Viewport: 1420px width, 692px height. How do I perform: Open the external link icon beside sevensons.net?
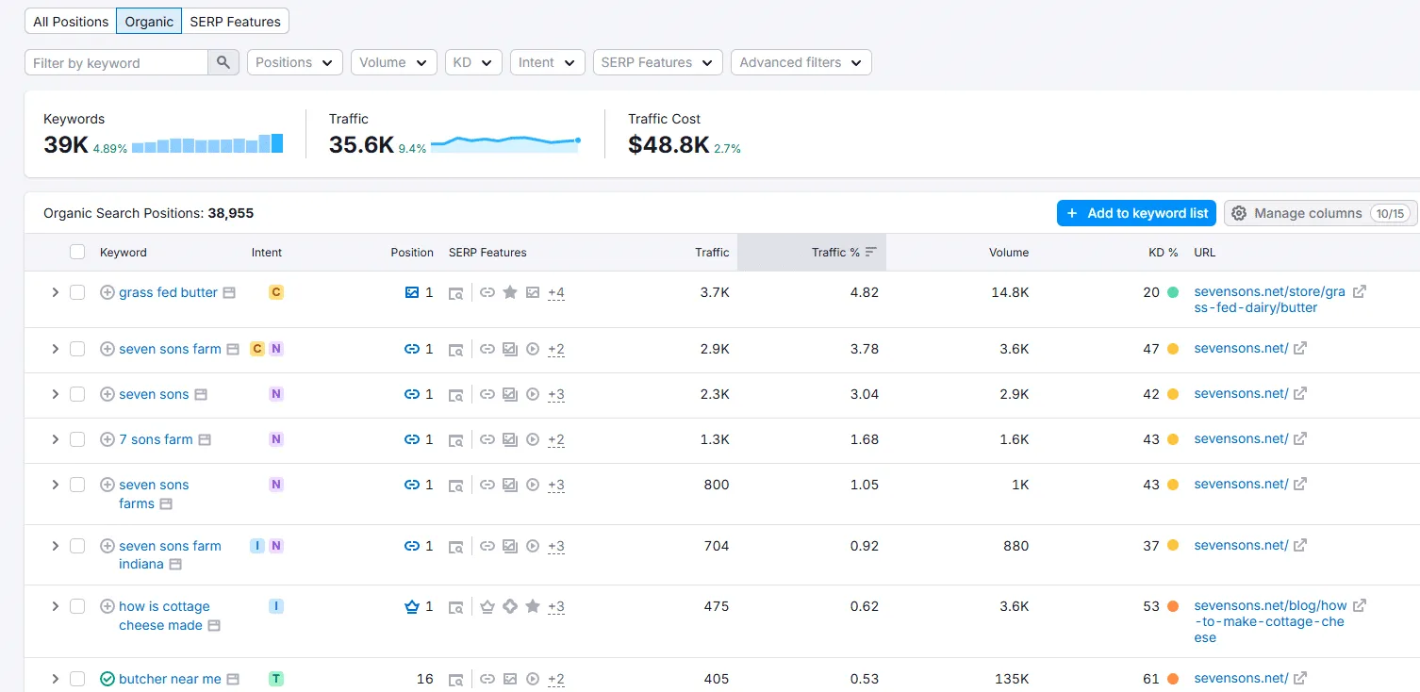(1300, 348)
